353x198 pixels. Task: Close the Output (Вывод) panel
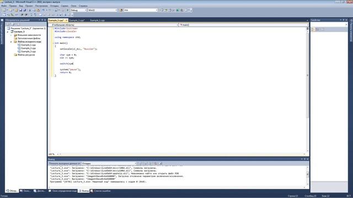tap(308, 159)
